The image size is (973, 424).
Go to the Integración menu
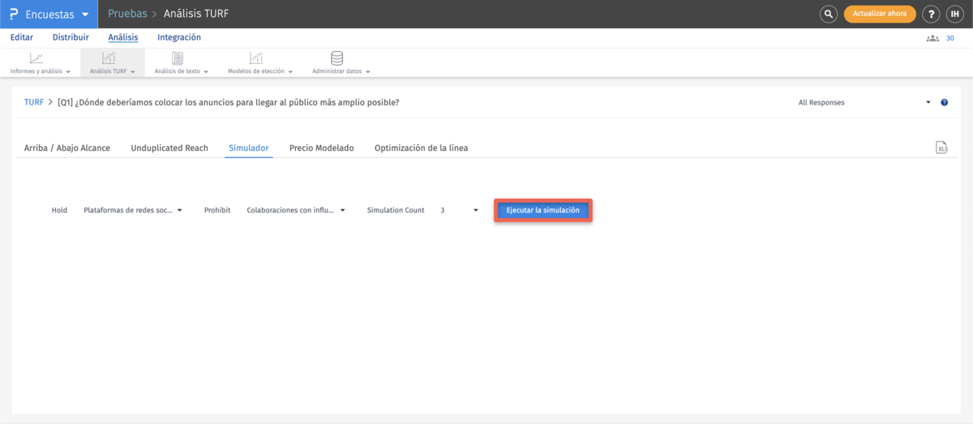(x=179, y=37)
